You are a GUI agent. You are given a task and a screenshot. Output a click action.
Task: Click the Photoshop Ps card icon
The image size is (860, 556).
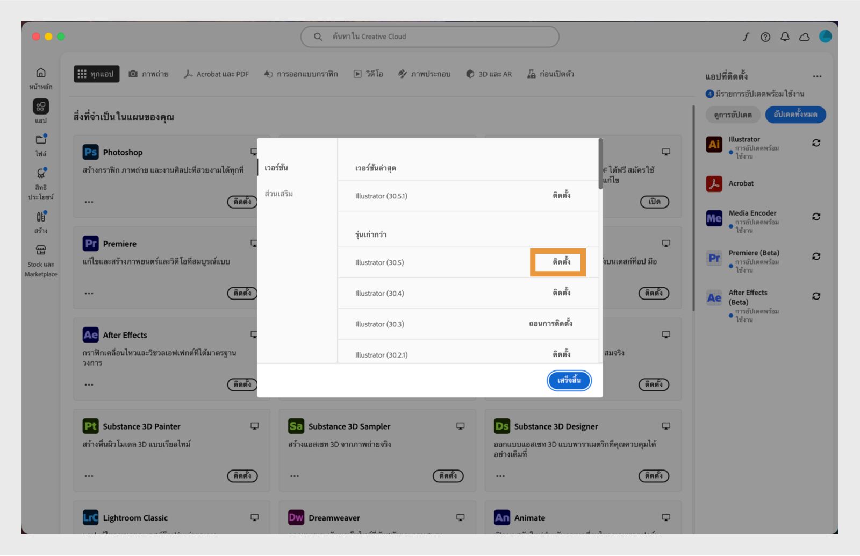click(90, 152)
